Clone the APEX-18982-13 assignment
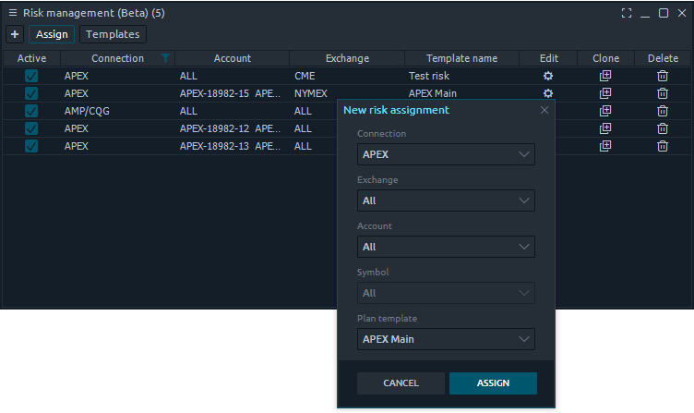694x413 pixels. tap(605, 146)
